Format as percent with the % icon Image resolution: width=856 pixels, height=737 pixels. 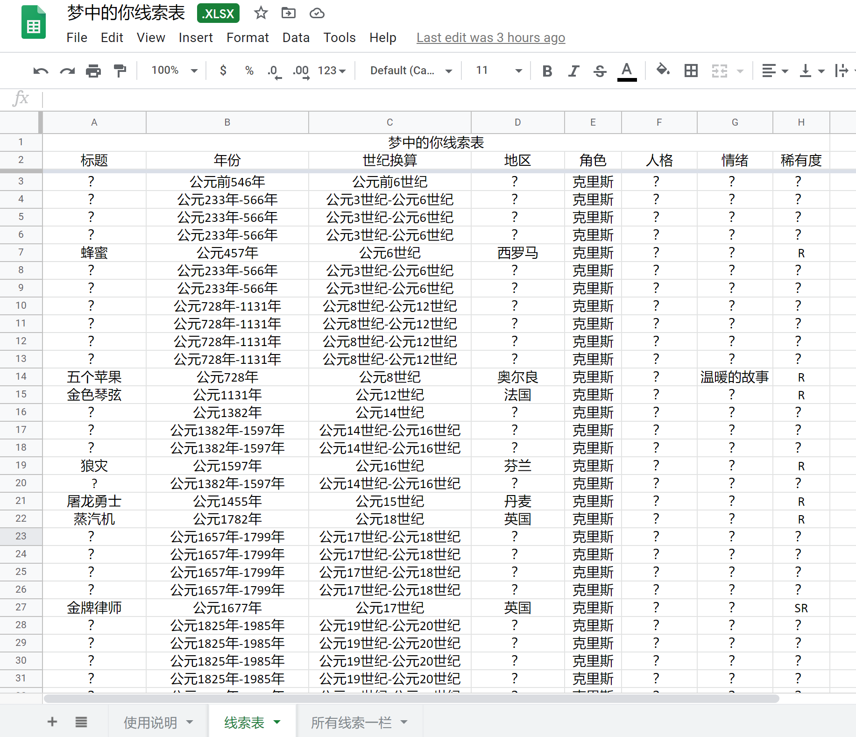(249, 71)
